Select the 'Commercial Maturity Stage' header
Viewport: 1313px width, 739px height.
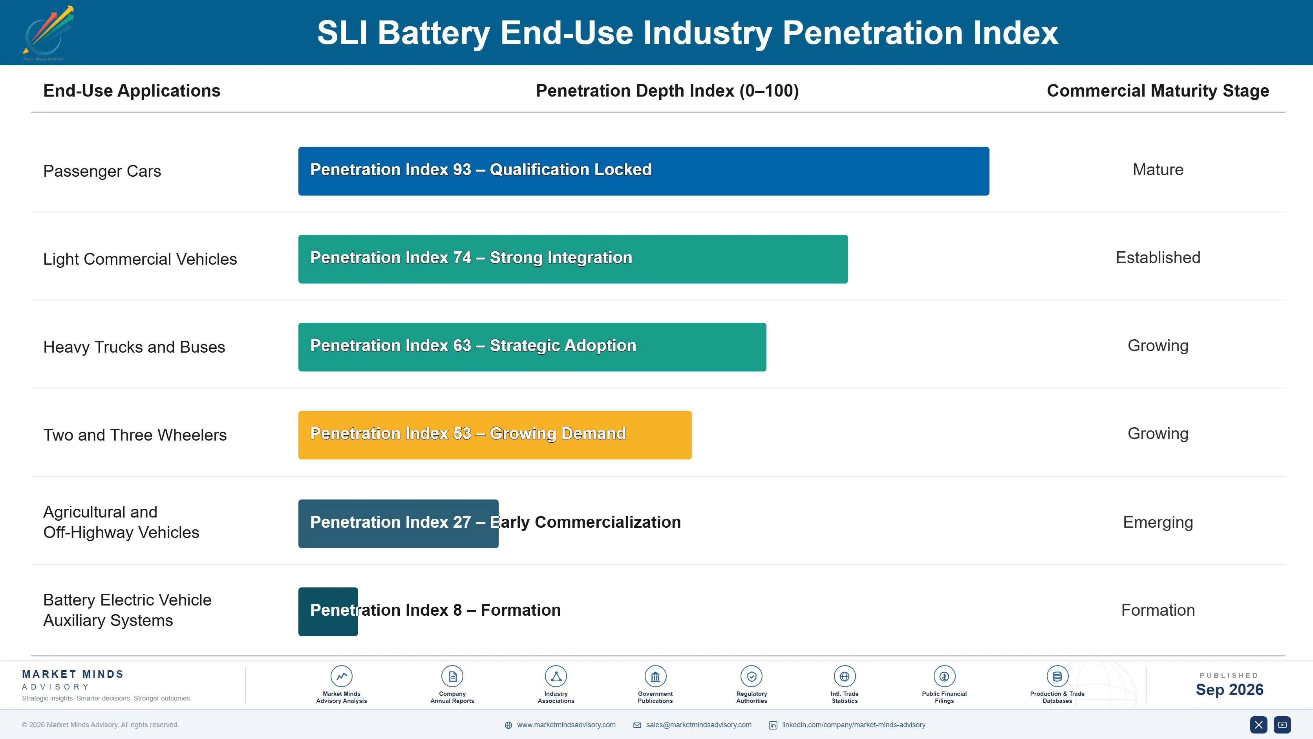coord(1158,91)
